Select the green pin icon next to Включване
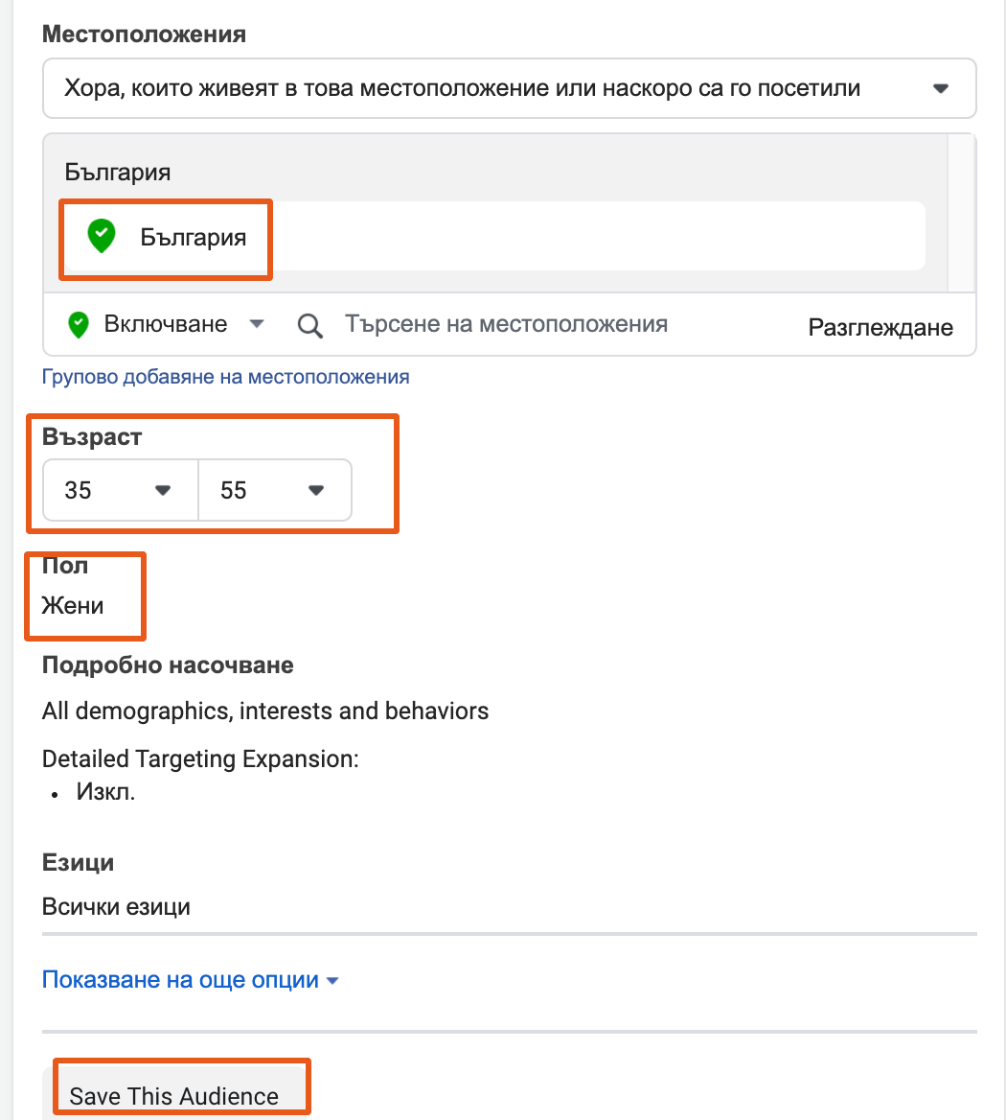The image size is (1006, 1120). point(78,324)
